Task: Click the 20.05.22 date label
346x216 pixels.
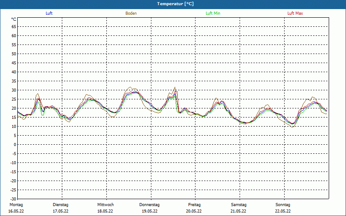Action: click(x=194, y=211)
